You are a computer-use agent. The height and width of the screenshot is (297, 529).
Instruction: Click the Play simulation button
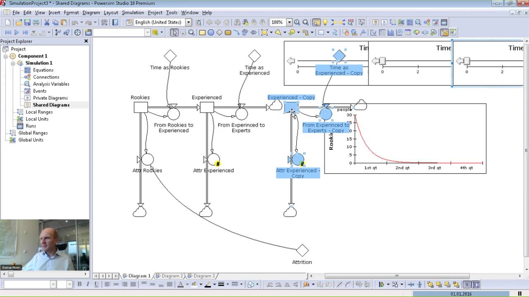tap(17, 32)
